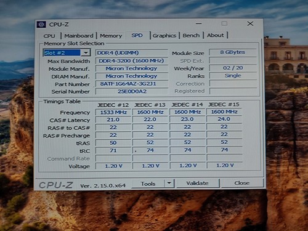The image size is (308, 231).
Task: Close the CPU-Z window with X
Action: pos(250,23)
